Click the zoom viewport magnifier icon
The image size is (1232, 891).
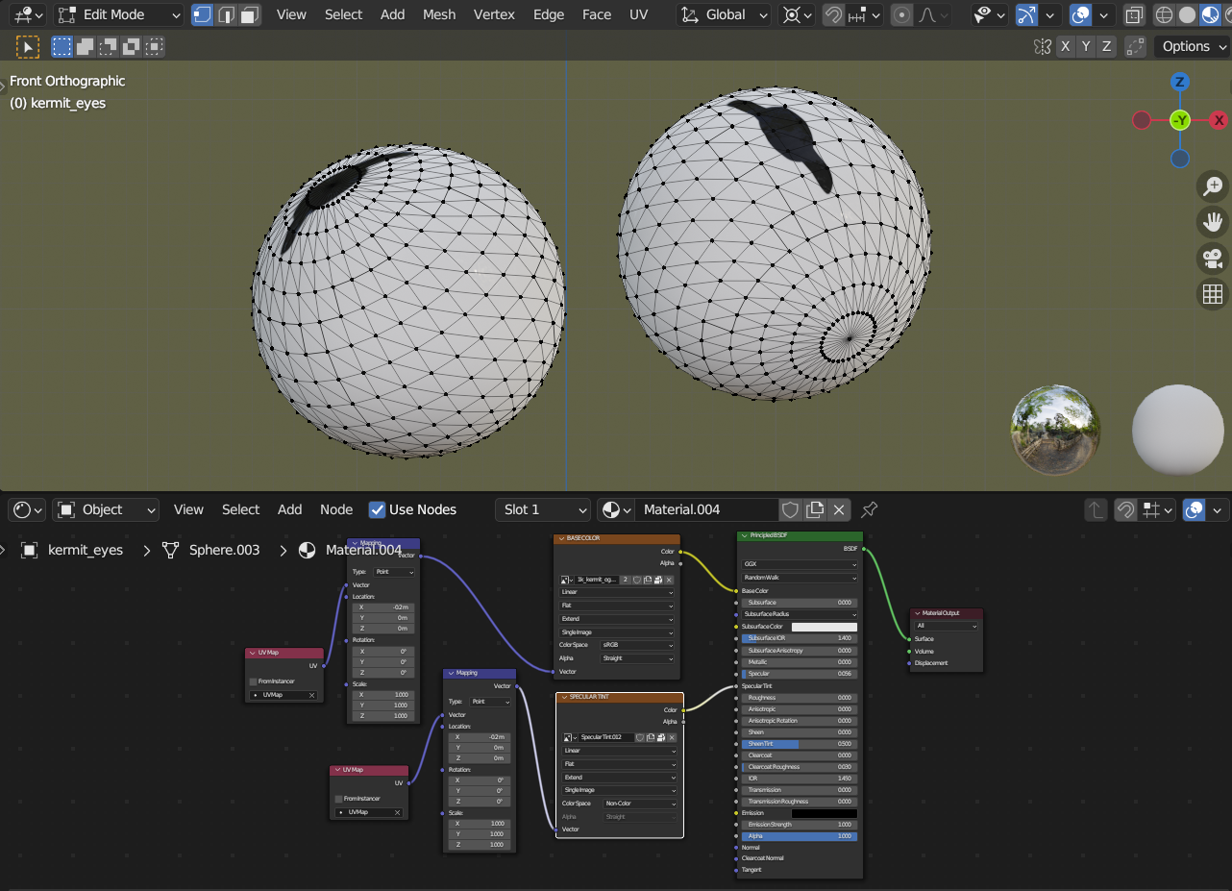pos(1213,186)
